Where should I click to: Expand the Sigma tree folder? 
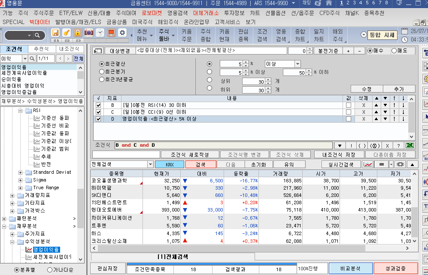(21, 180)
